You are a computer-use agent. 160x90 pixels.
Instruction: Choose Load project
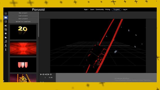pyautogui.click(x=23, y=16)
